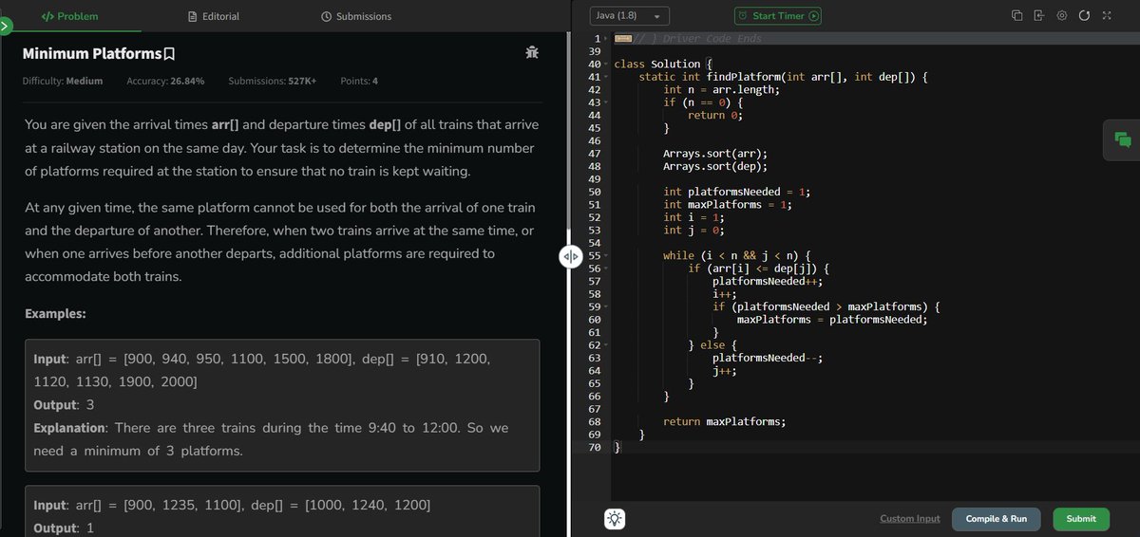
Task: View the Submissions tab
Action: coord(356,16)
